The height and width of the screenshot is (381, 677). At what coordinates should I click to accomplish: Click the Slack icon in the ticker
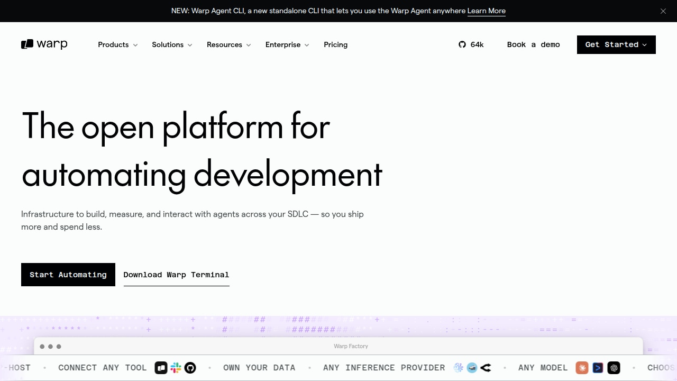point(176,368)
